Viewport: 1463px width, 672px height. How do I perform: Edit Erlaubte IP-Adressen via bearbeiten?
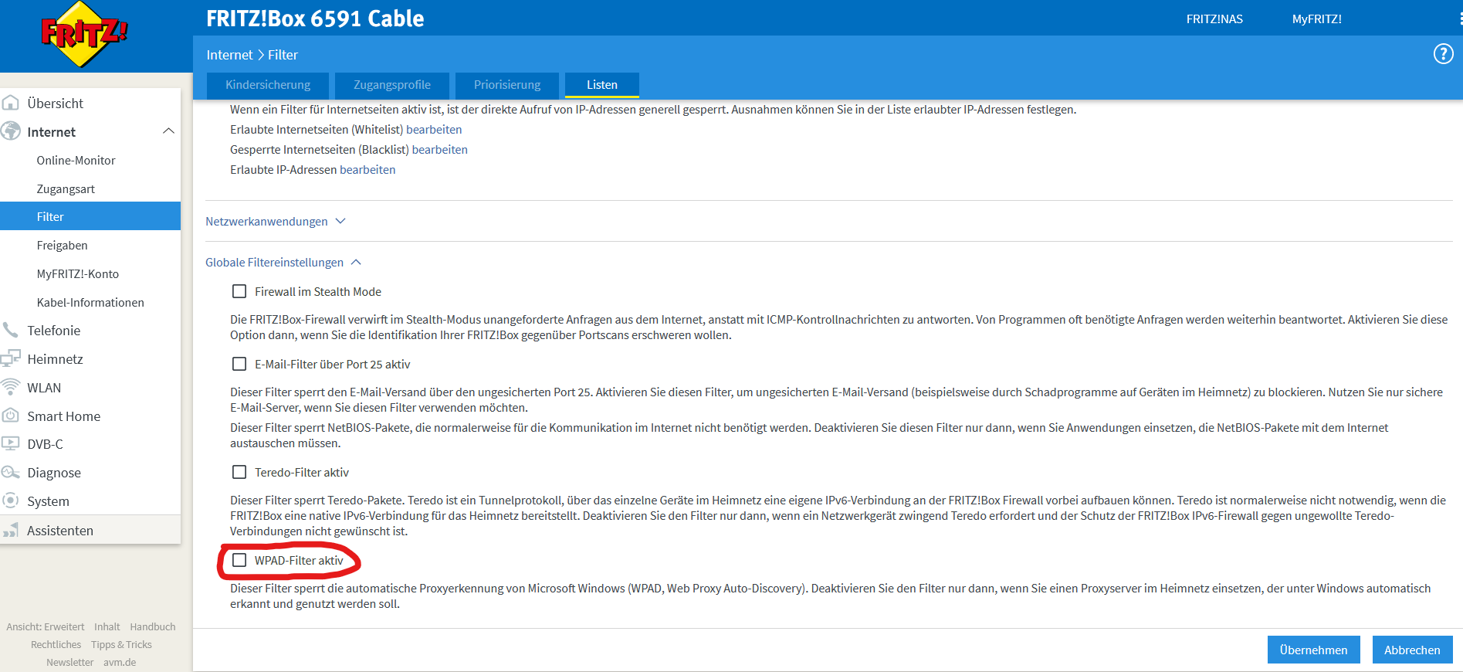click(x=367, y=170)
